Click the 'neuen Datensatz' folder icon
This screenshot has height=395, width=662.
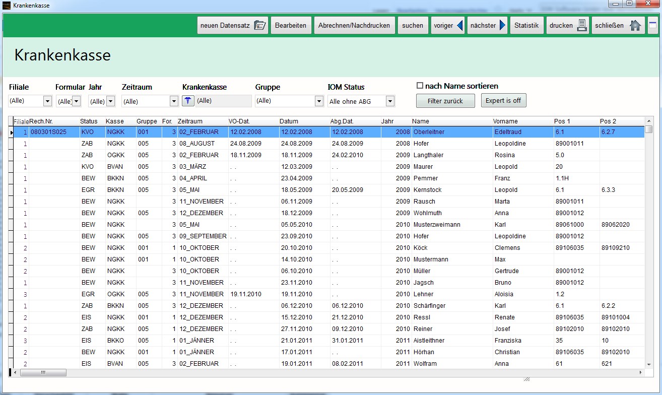pos(260,26)
